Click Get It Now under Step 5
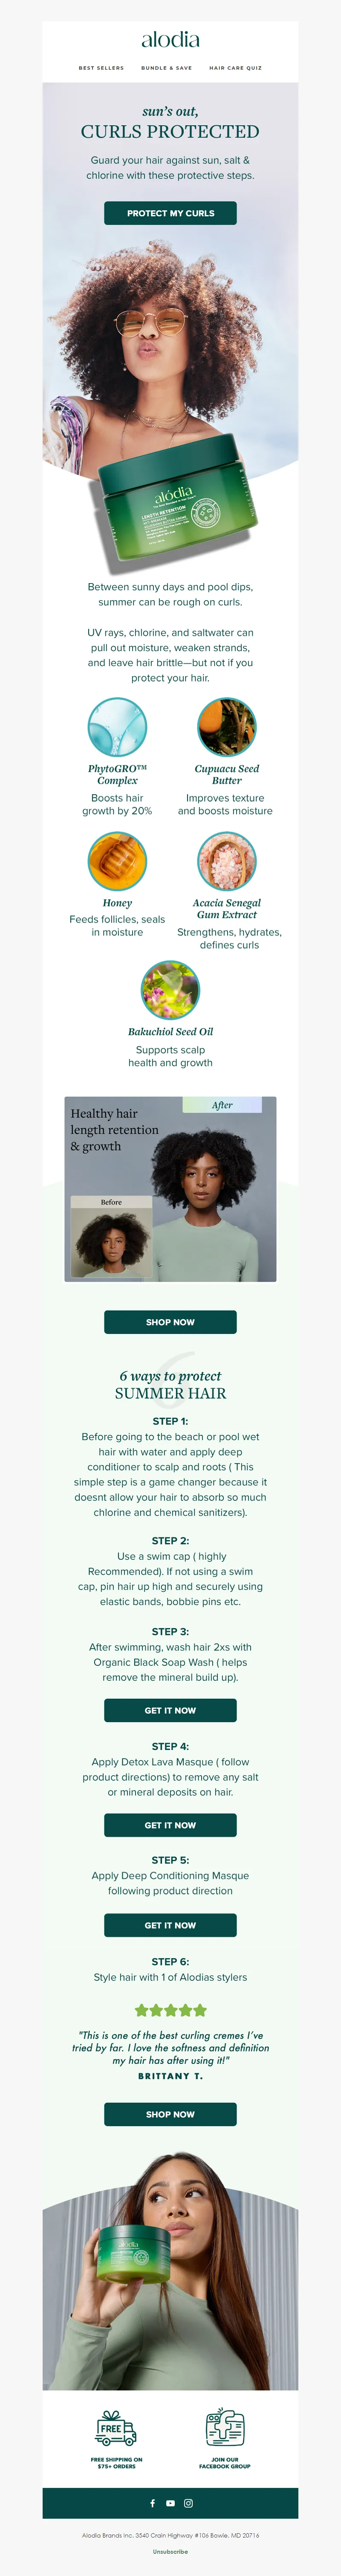 click(170, 1925)
